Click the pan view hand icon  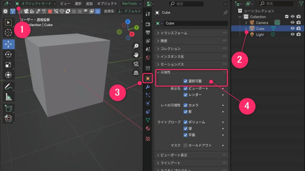coord(136,55)
